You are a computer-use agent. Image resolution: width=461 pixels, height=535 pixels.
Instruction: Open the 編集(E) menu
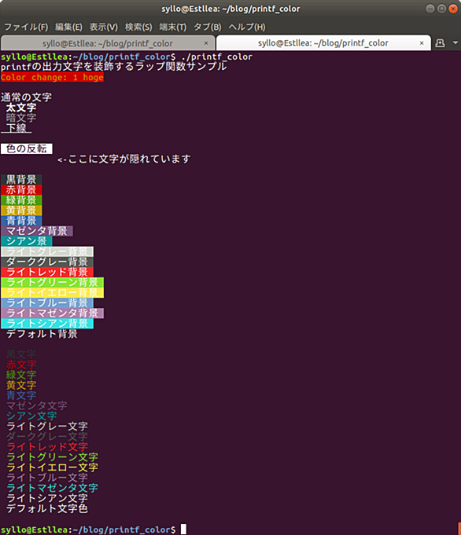[x=68, y=27]
